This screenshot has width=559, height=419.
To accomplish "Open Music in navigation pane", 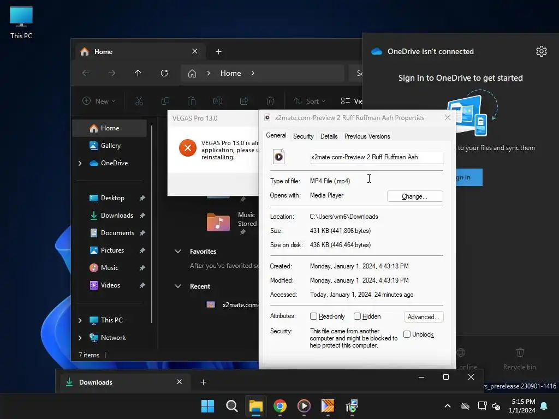I will (x=110, y=267).
